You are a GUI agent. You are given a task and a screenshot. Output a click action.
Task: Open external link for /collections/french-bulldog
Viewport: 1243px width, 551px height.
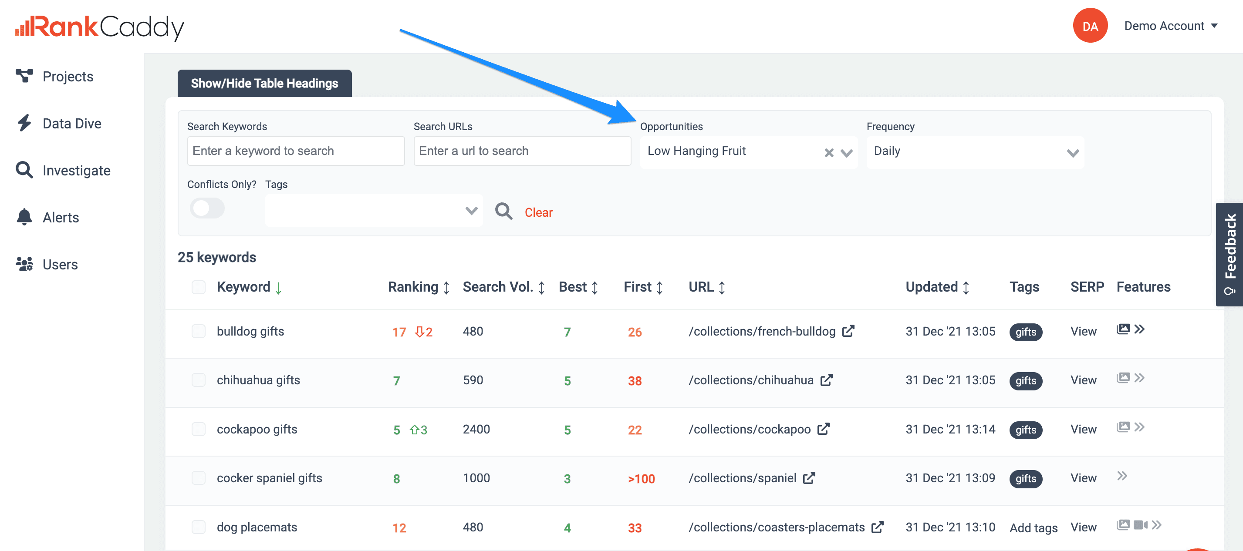(x=848, y=331)
